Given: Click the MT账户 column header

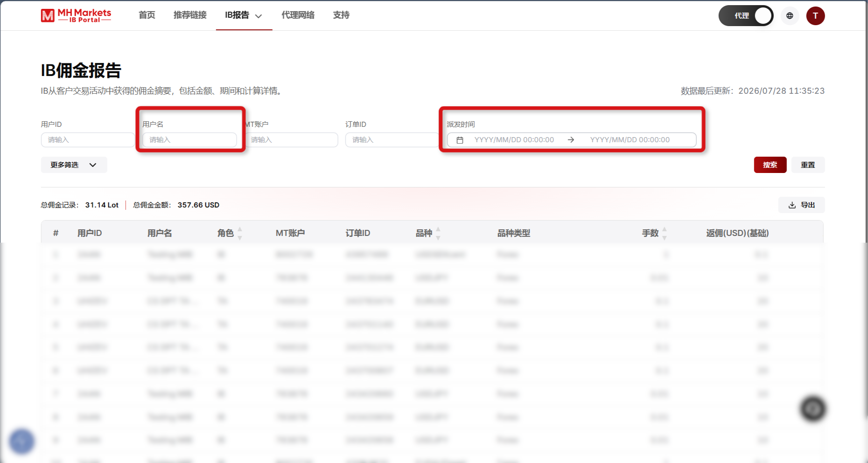Looking at the screenshot, I should (290, 233).
